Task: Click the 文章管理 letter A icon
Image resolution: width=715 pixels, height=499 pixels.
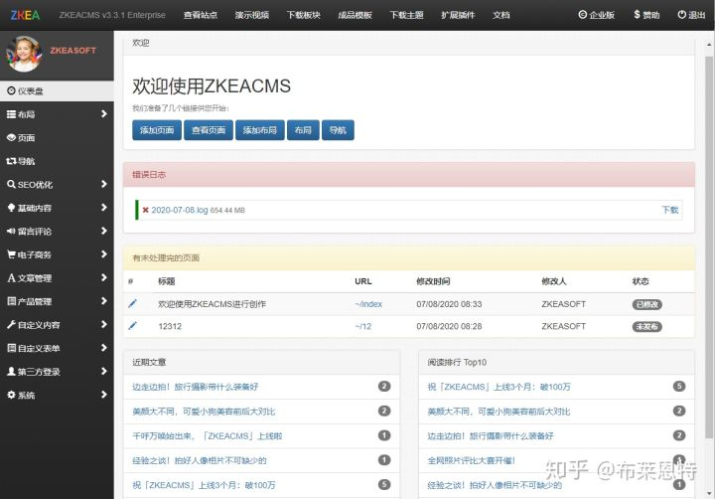Action: click(x=11, y=277)
